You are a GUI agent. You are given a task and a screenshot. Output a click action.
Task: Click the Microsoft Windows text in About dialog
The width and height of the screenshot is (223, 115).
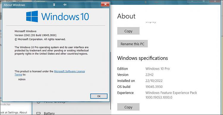coord(26,31)
